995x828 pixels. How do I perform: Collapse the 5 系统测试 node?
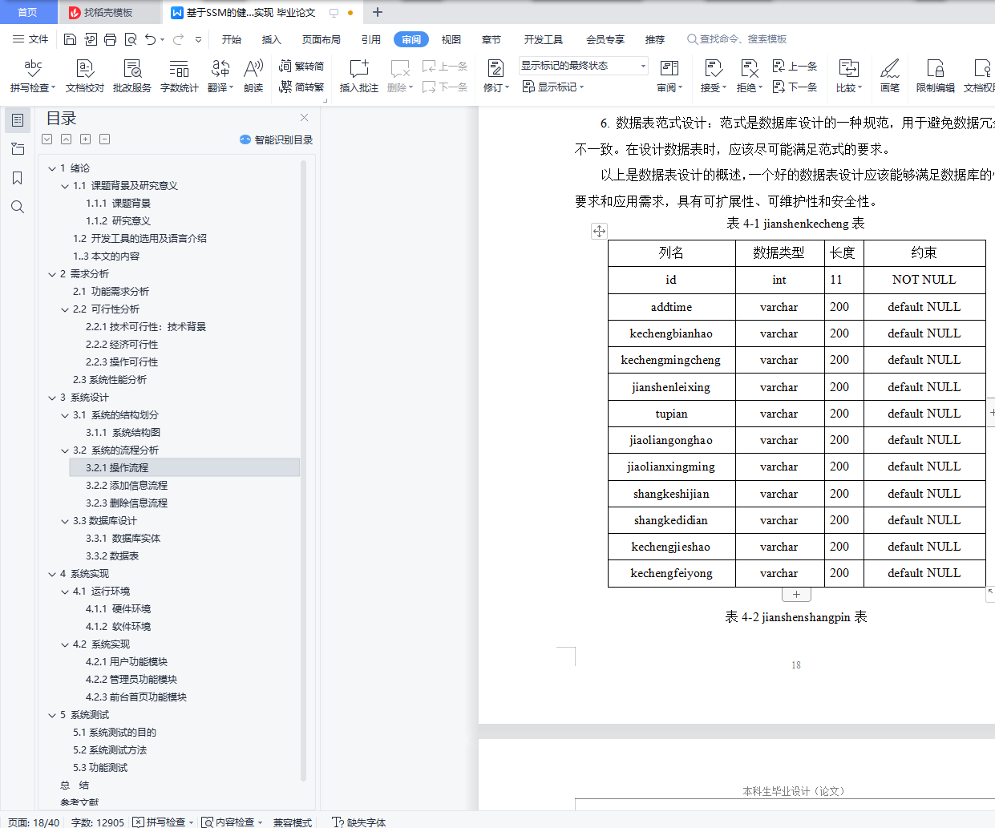tap(52, 715)
